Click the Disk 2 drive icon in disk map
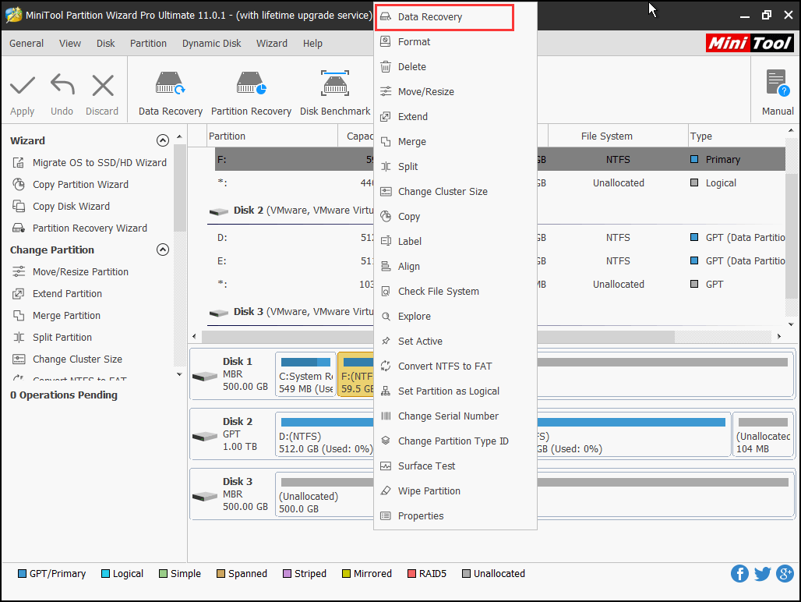 click(x=205, y=437)
